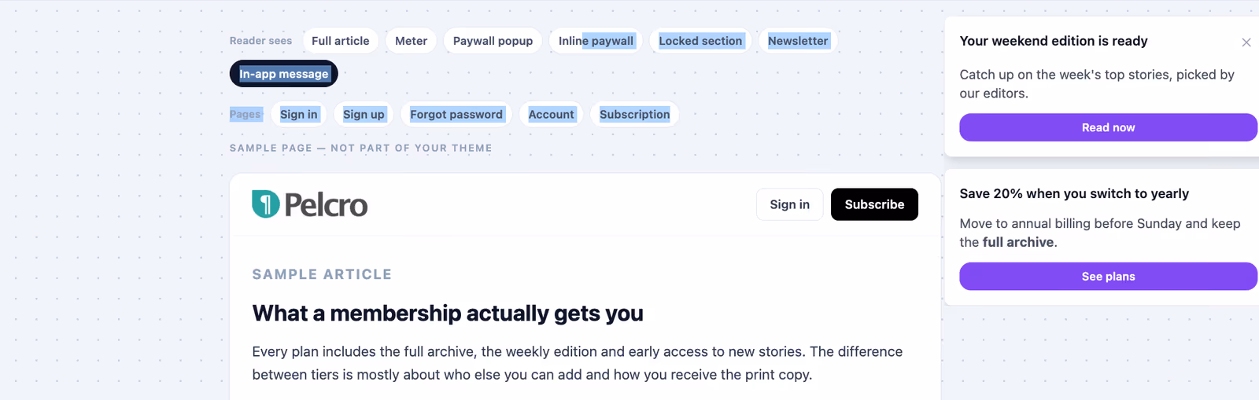Open the Subscription page pill
The width and height of the screenshot is (1259, 400).
(x=635, y=114)
